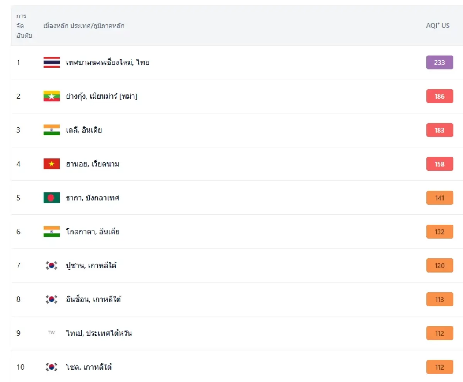Image resolution: width=463 pixels, height=382 pixels.
Task: Click the red 186 AQI badge
Action: [439, 96]
